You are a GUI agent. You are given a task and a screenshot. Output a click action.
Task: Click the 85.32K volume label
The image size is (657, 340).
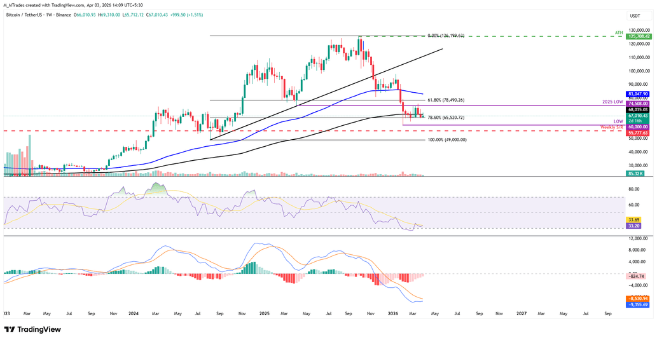point(637,173)
